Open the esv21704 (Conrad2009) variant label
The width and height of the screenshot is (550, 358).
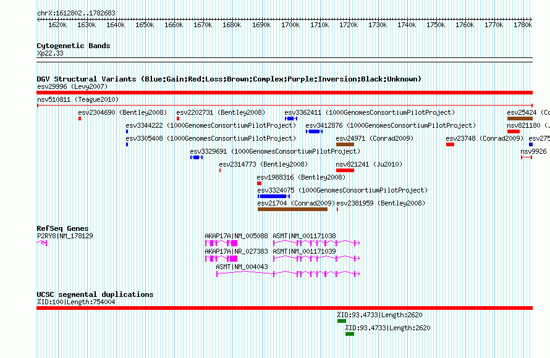(x=296, y=203)
